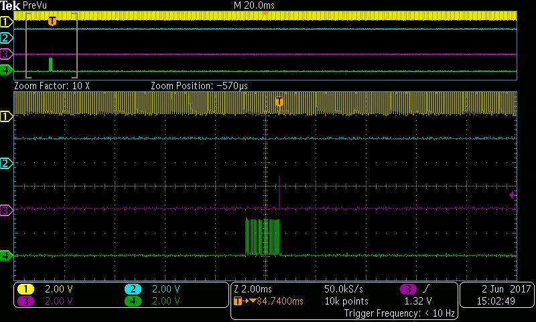536x322 pixels.
Task: Click the left zoom bracket in overview
Action: [27, 46]
